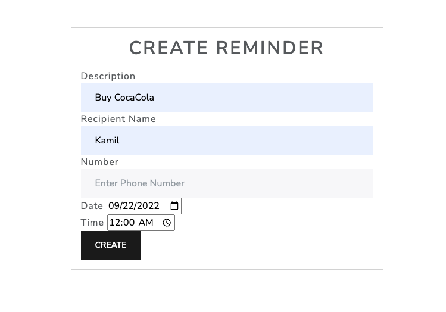Select the hour segment 12 in Time

(114, 223)
